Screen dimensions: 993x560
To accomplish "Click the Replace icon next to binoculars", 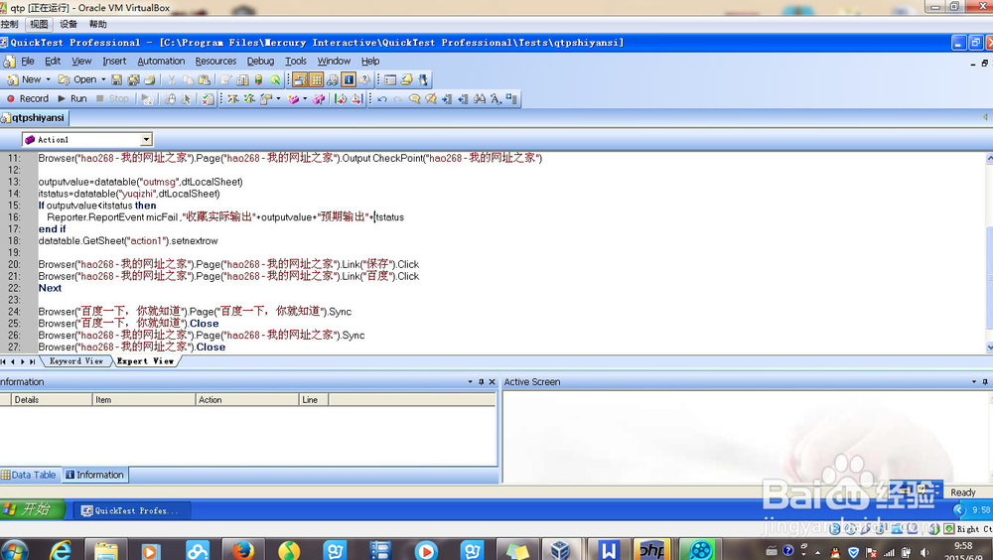I will tap(496, 99).
